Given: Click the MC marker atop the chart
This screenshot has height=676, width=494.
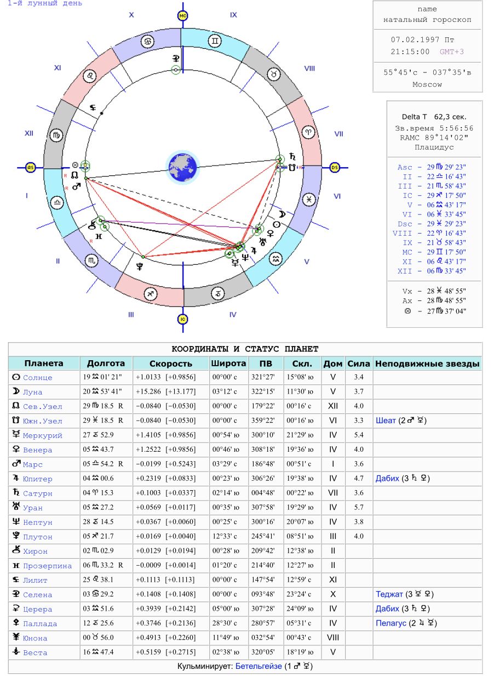Looking at the screenshot, I should point(183,16).
